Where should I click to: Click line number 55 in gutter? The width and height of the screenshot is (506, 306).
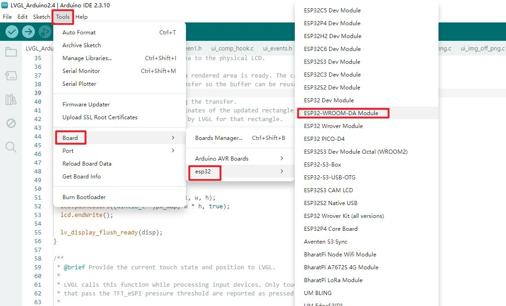38,233
